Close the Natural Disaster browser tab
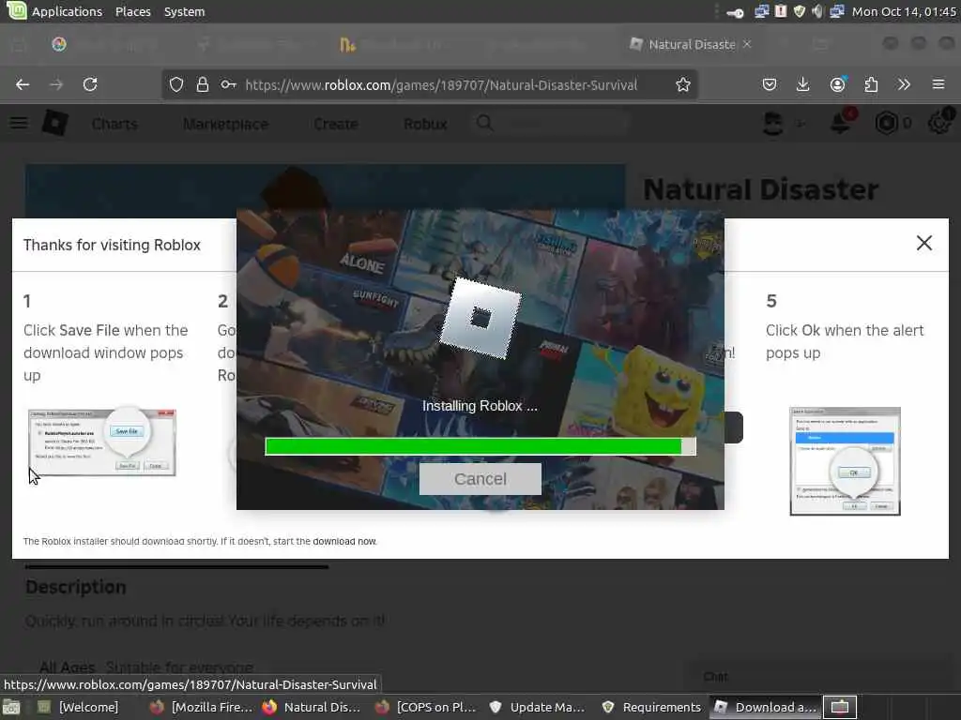This screenshot has height=720, width=961. (x=747, y=44)
